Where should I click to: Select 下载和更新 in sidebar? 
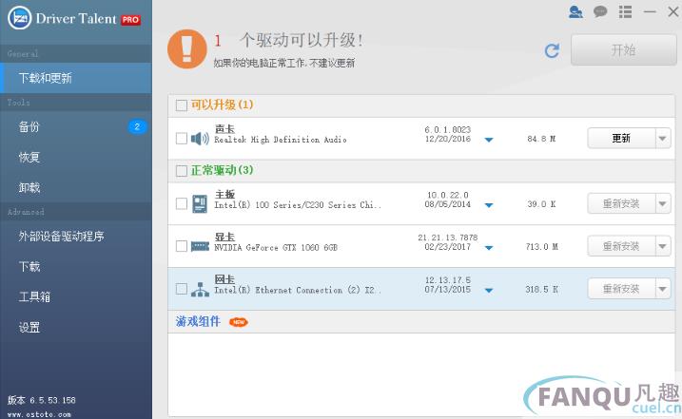pos(76,78)
